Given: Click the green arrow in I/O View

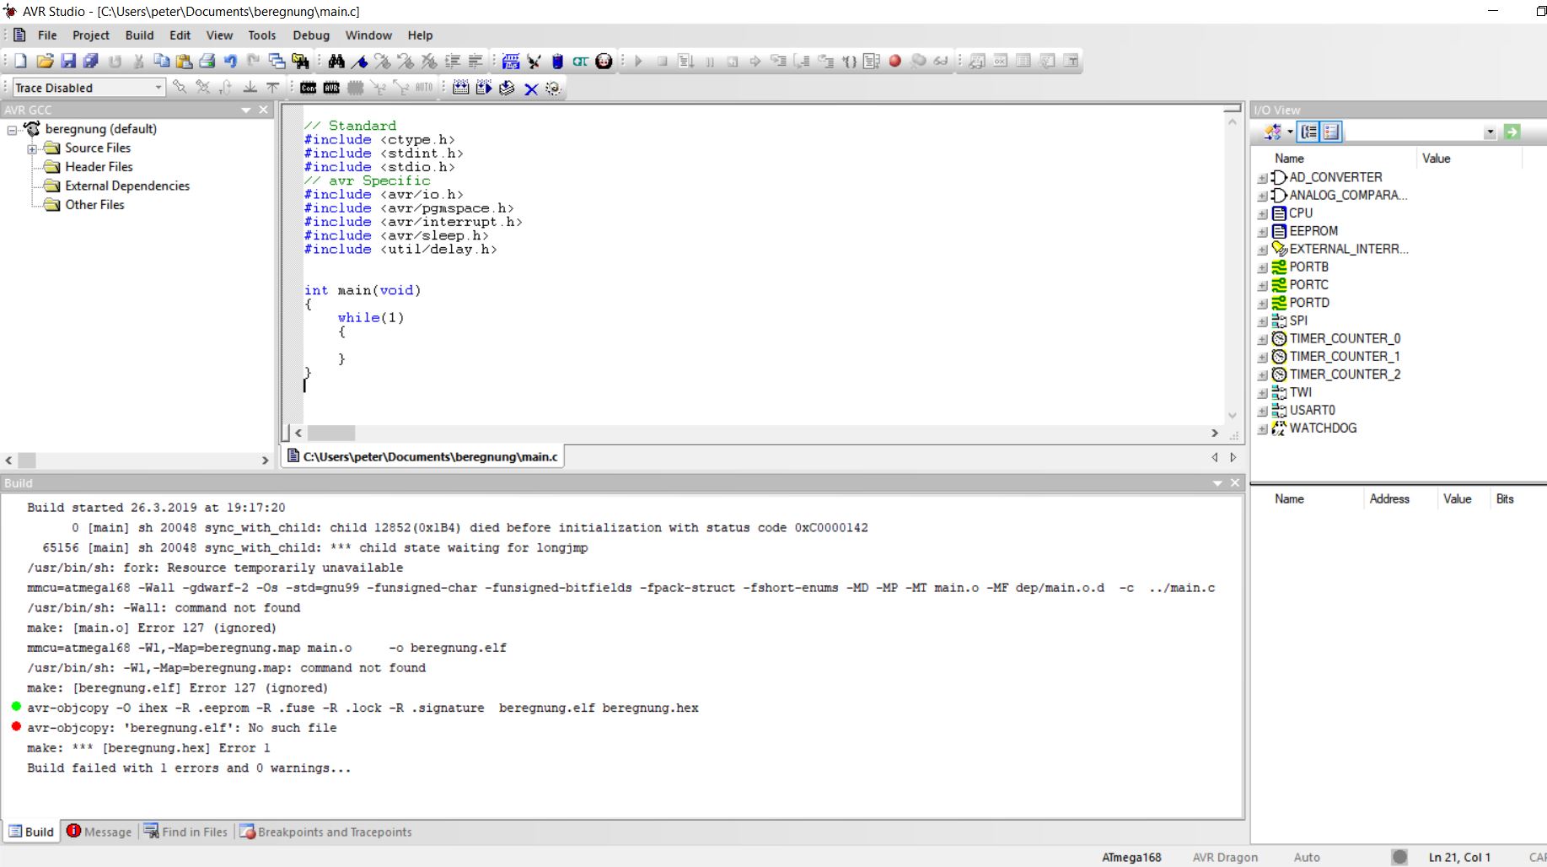Looking at the screenshot, I should pos(1512,132).
